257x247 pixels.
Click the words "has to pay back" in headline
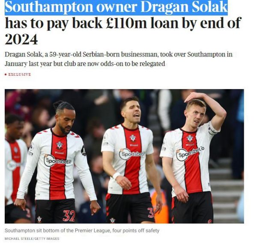click(x=54, y=24)
